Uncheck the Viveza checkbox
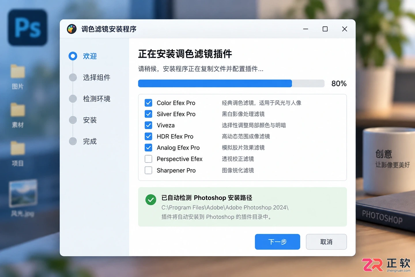 [x=148, y=125]
